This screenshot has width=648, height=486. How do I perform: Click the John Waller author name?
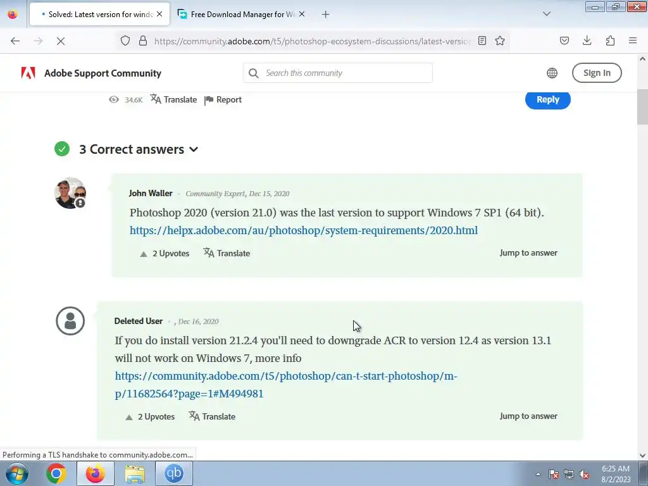151,193
